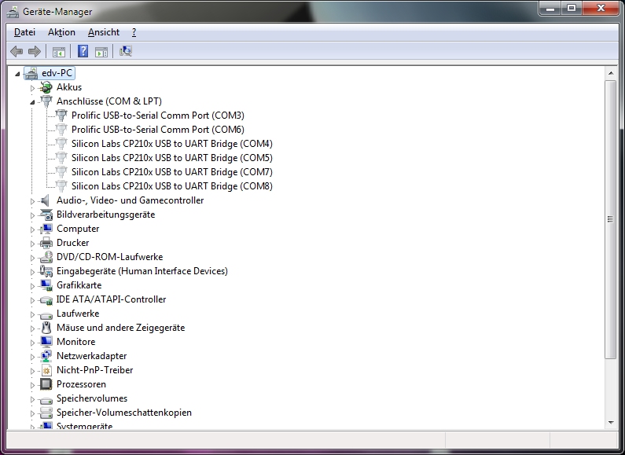Open Help via blue question mark icon
This screenshot has height=455, width=625.
[x=83, y=51]
